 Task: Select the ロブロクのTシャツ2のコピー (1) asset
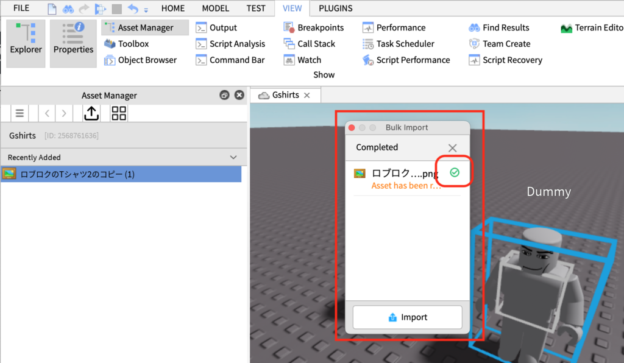tap(121, 174)
